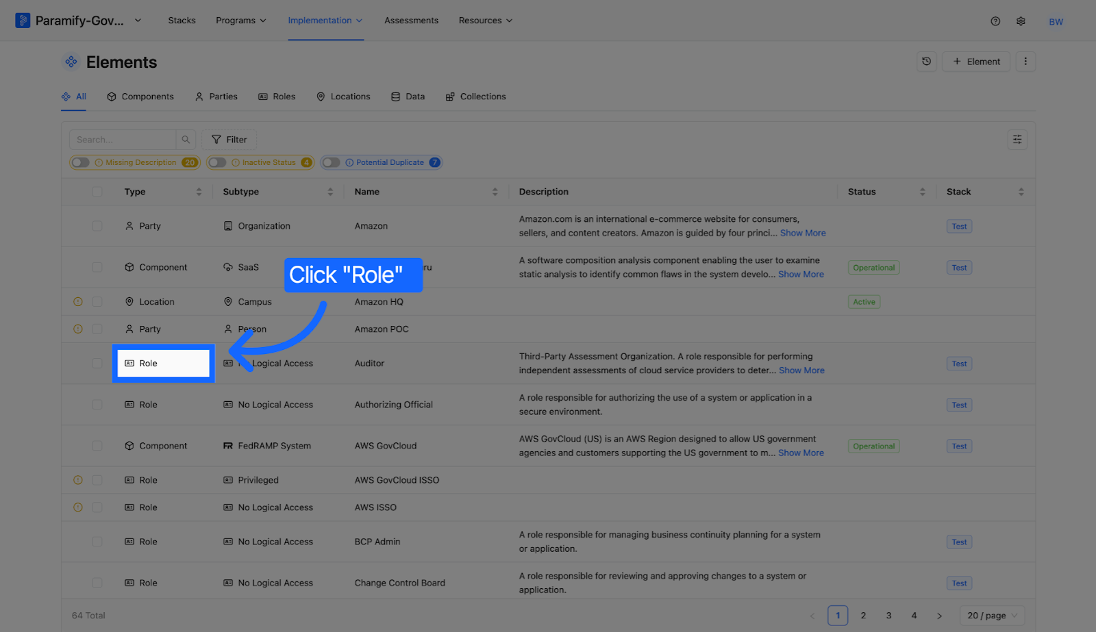Click the Test stack tag on Amazon row
Viewport: 1096px width, 632px height.
pyautogui.click(x=959, y=227)
